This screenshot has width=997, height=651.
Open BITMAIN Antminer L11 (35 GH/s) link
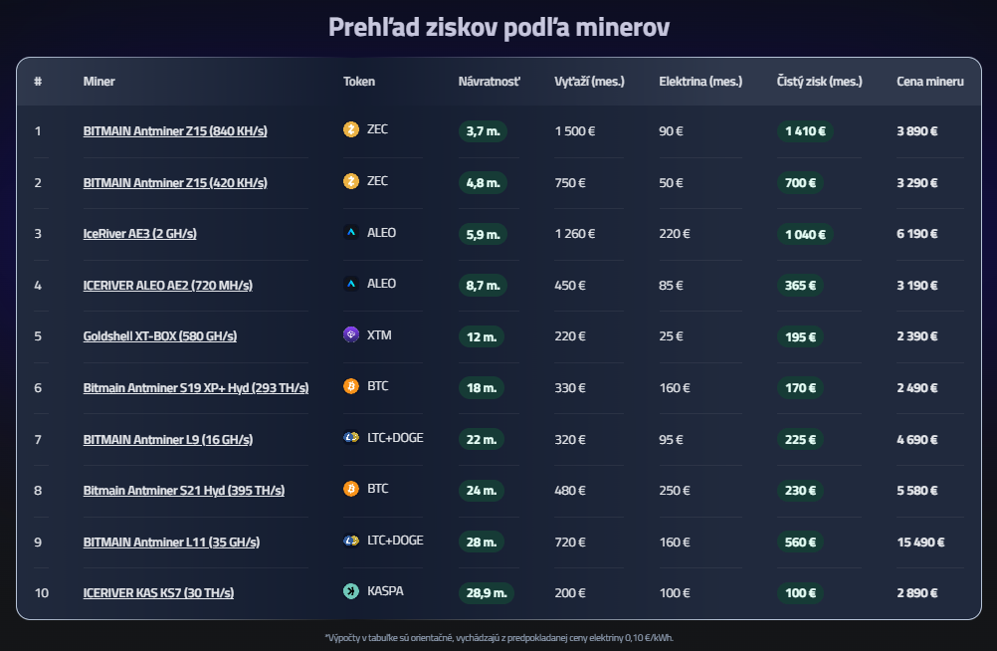click(171, 542)
